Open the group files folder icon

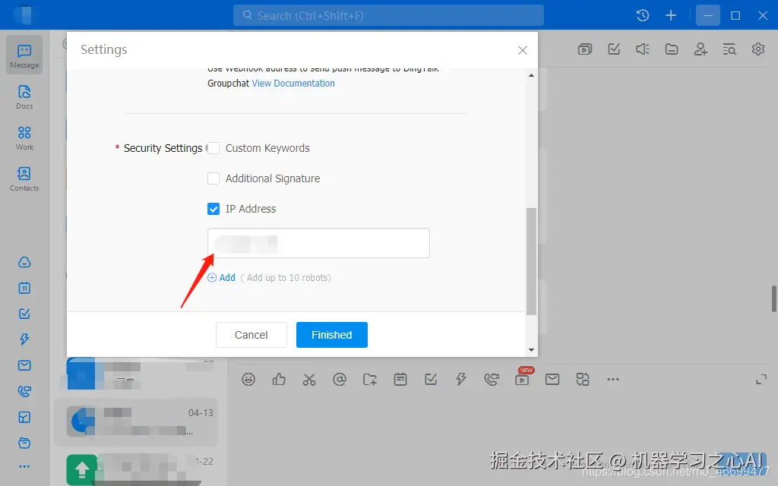tap(672, 49)
